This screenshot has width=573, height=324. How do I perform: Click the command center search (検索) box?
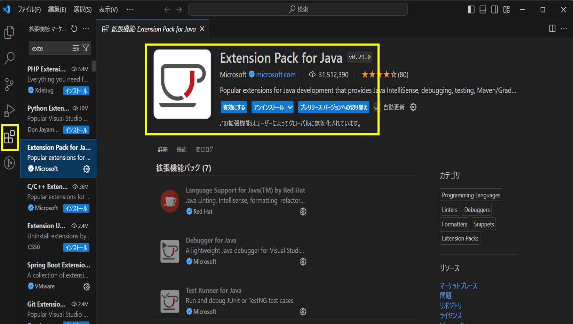tap(298, 9)
